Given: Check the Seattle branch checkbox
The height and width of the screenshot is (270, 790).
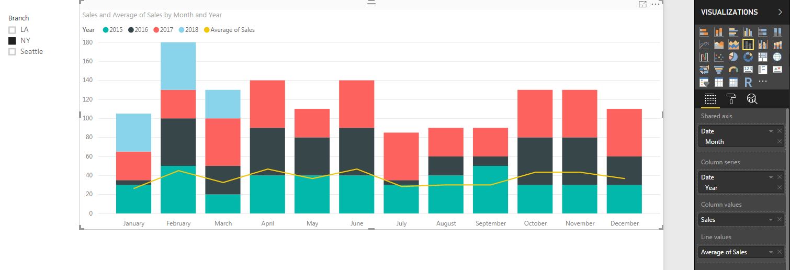Looking at the screenshot, I should 12,52.
